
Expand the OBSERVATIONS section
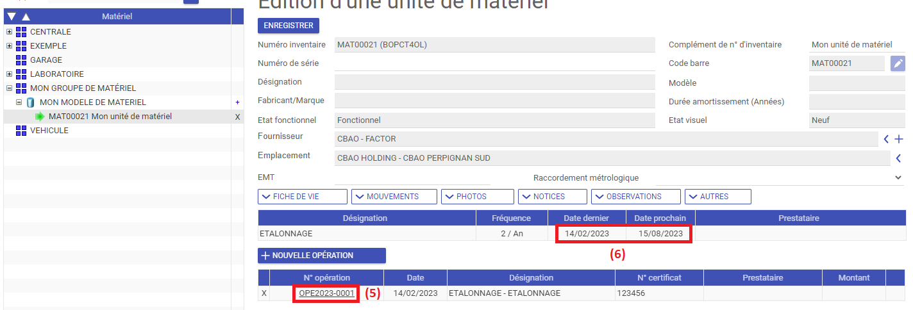(x=636, y=197)
